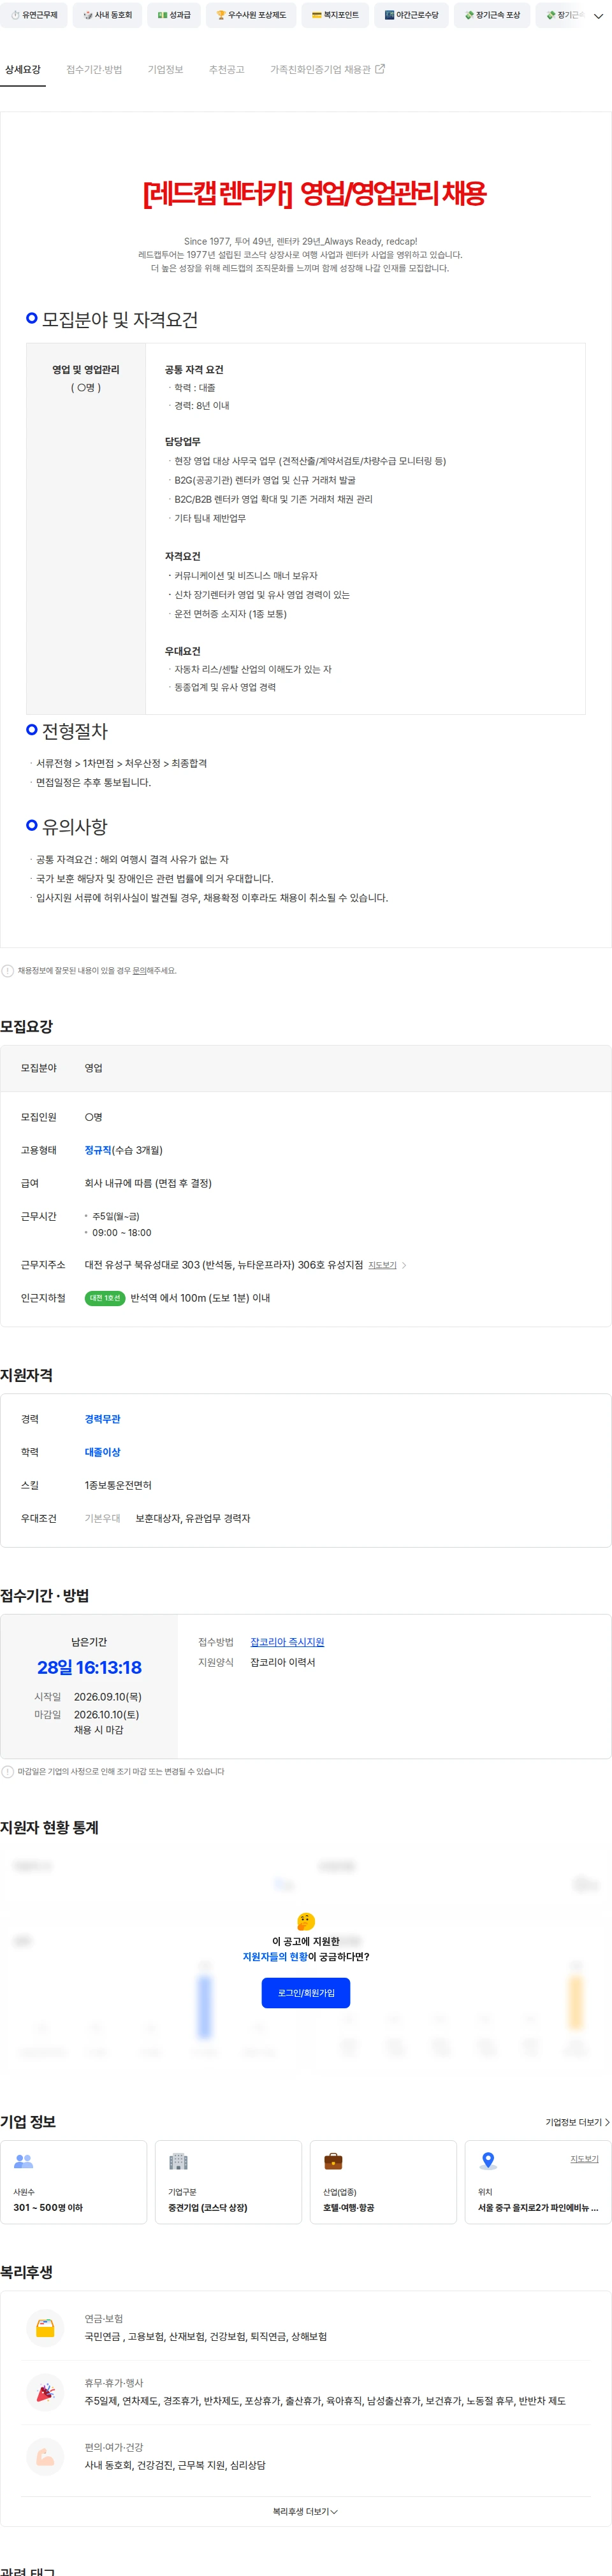
Task: Click the 1종보통운전면허 skill text
Action: point(118,1485)
